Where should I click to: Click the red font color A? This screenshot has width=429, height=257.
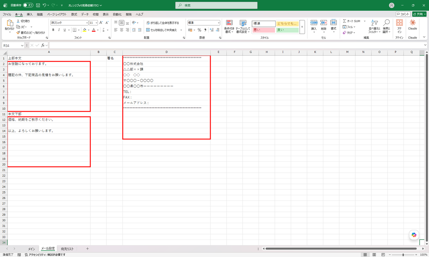click(x=93, y=30)
